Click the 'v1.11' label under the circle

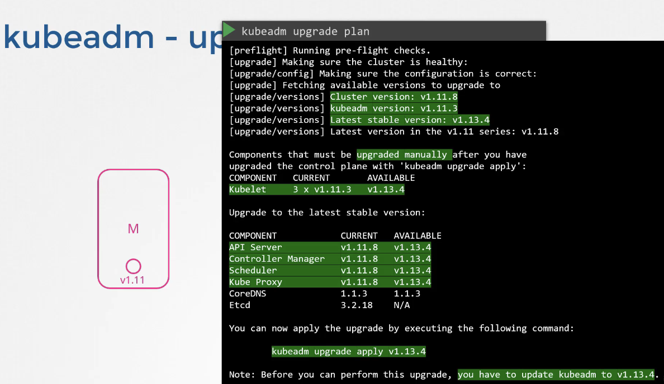pos(132,280)
